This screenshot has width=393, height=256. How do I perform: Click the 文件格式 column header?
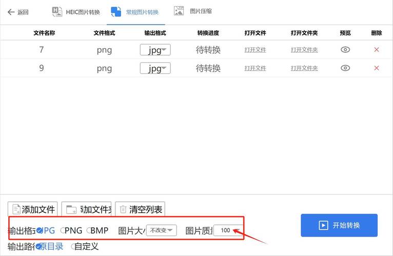coord(104,33)
